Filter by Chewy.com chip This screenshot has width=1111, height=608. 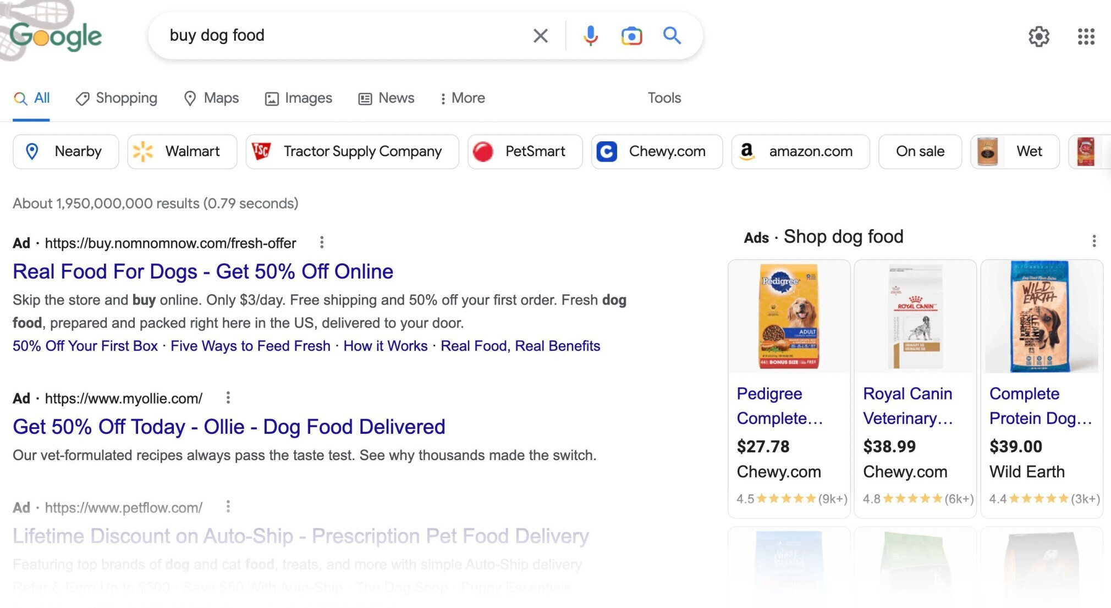[x=657, y=151]
